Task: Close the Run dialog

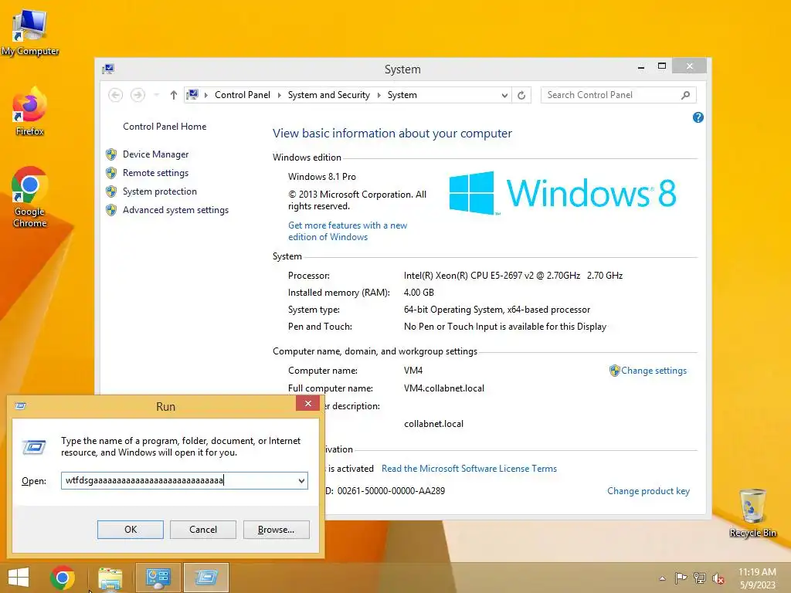Action: pyautogui.click(x=307, y=403)
